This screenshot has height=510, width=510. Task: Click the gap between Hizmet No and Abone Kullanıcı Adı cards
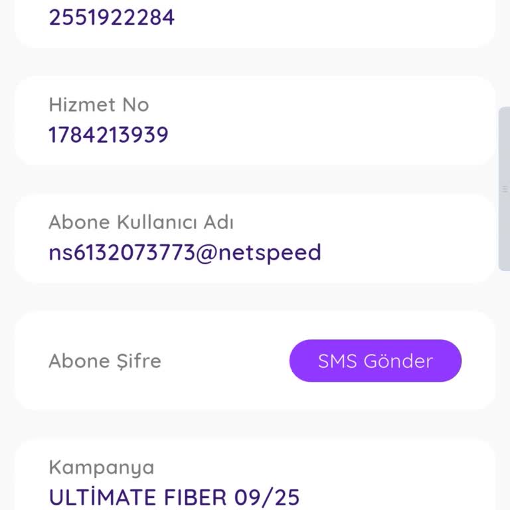255,179
